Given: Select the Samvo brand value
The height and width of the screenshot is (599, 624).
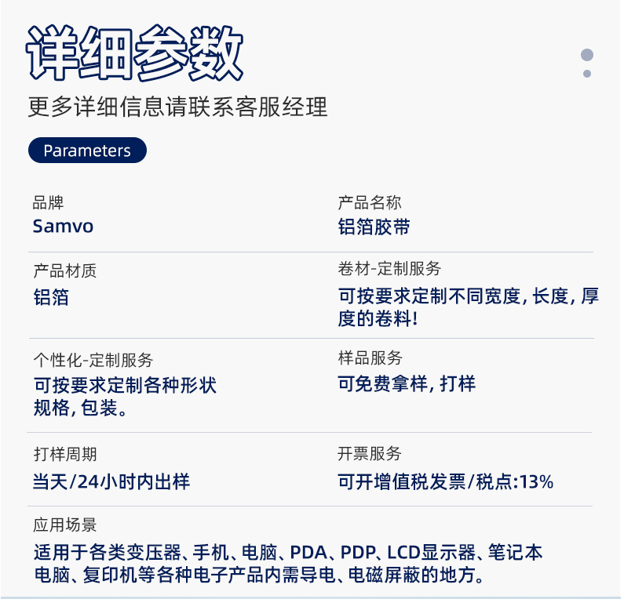Looking at the screenshot, I should (63, 227).
